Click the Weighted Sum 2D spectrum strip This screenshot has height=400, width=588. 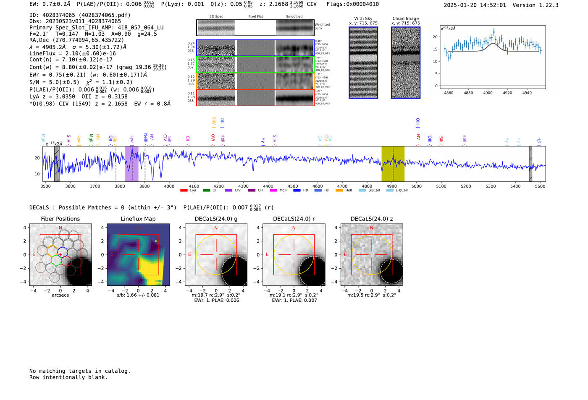[255, 28]
